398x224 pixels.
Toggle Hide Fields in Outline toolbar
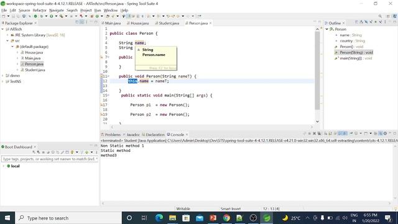click(366, 22)
